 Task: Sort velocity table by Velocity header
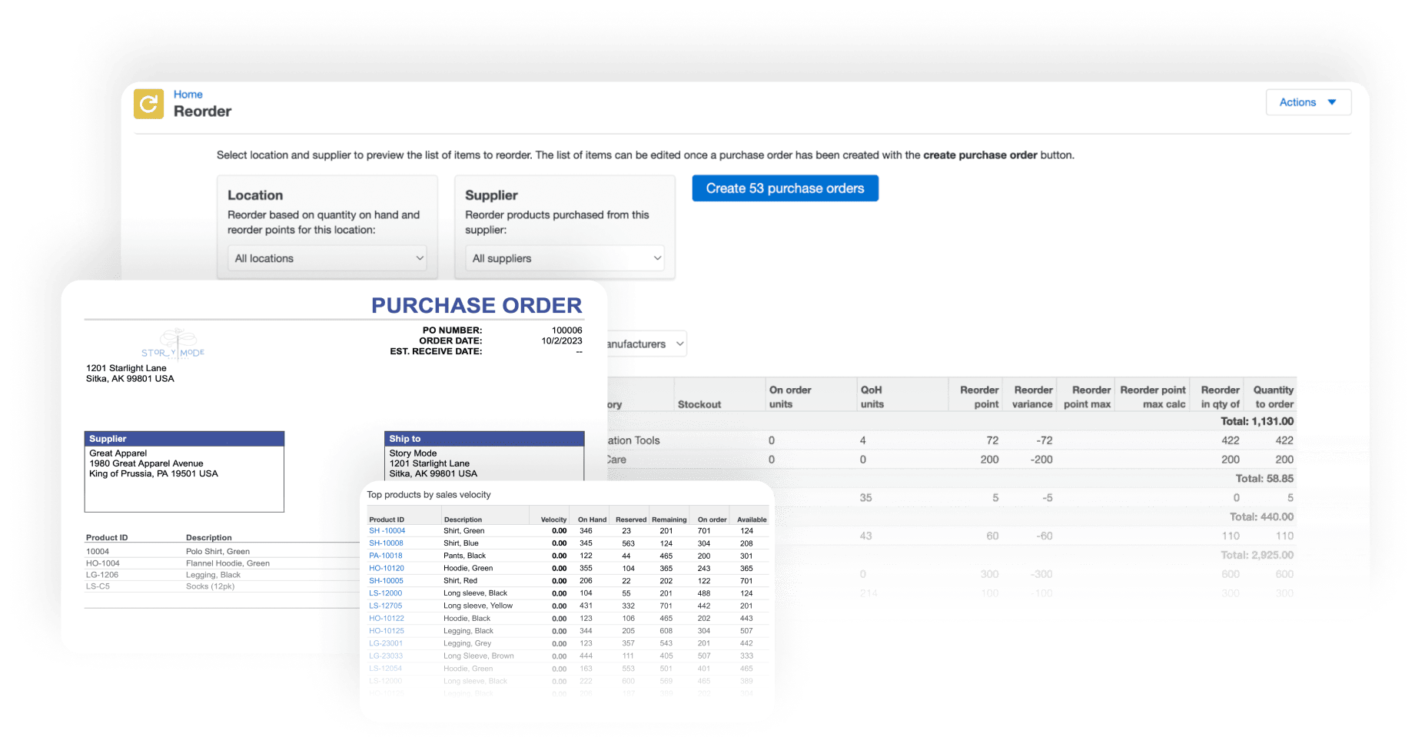click(553, 520)
